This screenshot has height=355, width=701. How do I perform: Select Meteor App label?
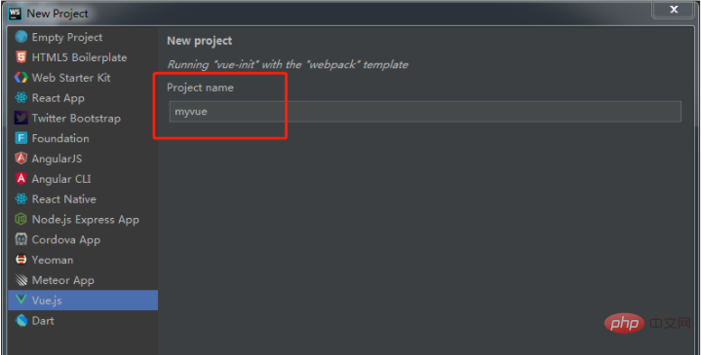(x=63, y=280)
